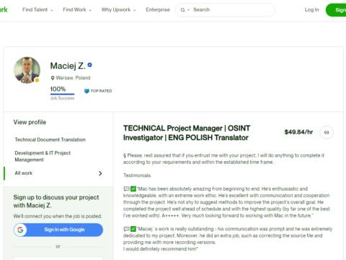This screenshot has width=346, height=260.
Task: Click the Google G logo icon
Action: (x=20, y=230)
